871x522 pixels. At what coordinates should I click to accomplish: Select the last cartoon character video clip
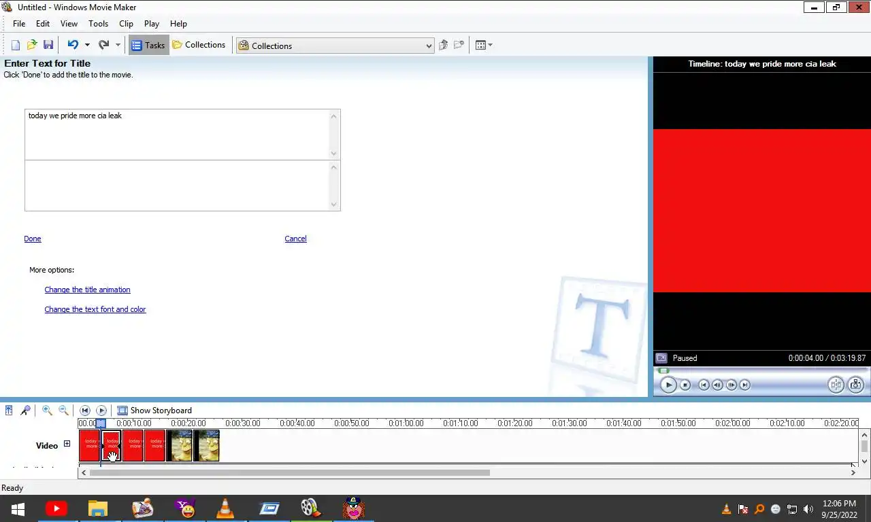coord(207,445)
